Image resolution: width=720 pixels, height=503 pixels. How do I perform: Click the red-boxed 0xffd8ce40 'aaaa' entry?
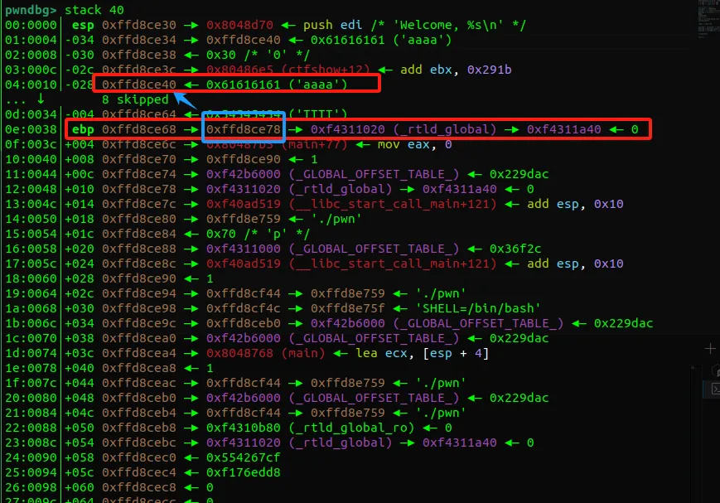click(x=236, y=84)
